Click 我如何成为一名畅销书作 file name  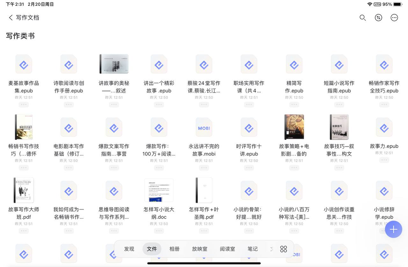click(69, 213)
